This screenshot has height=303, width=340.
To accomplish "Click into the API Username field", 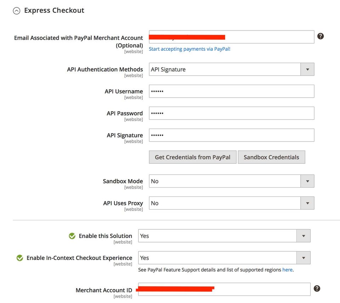I will (x=232, y=91).
